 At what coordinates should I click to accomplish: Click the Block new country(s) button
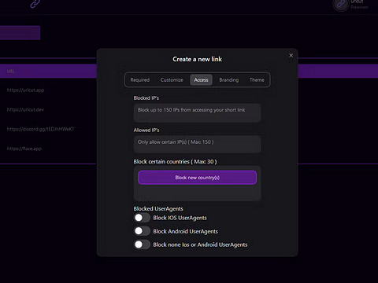pos(198,178)
